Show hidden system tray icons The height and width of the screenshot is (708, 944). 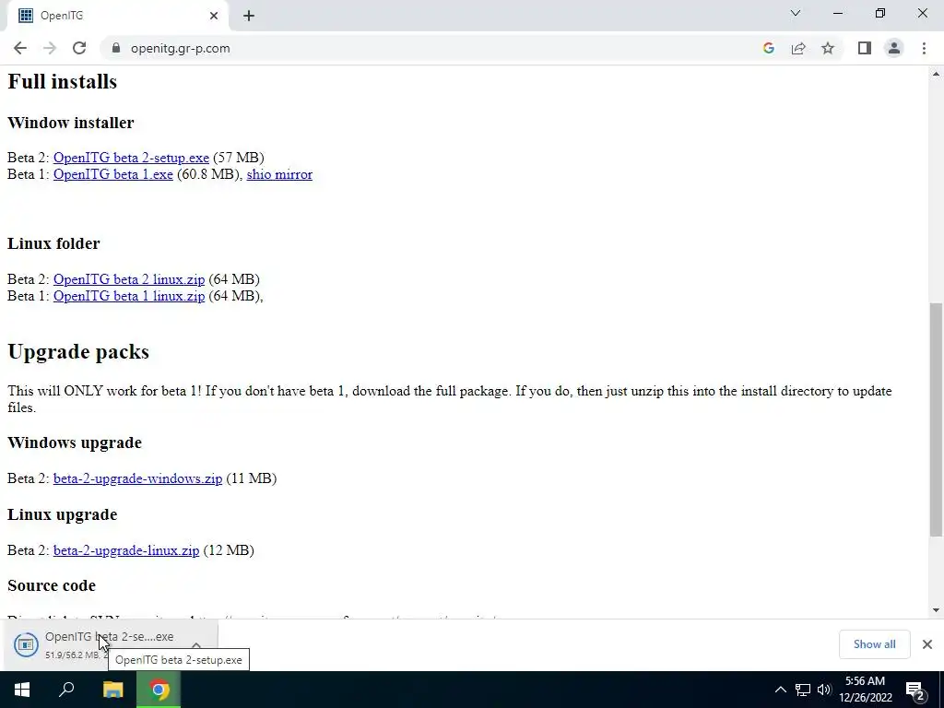tap(780, 690)
